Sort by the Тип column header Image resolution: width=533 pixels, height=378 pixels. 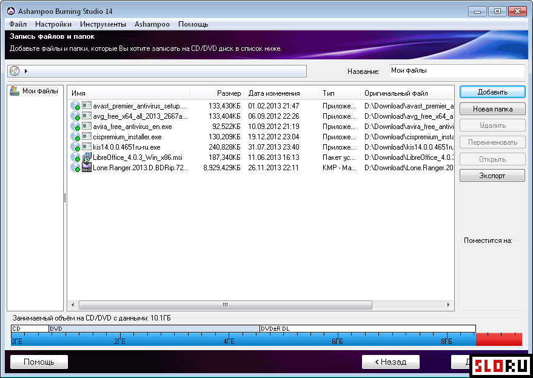[x=340, y=93]
